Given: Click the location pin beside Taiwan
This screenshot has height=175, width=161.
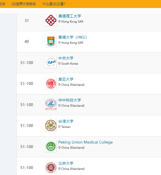Looking at the screenshot, I should tap(59, 127).
